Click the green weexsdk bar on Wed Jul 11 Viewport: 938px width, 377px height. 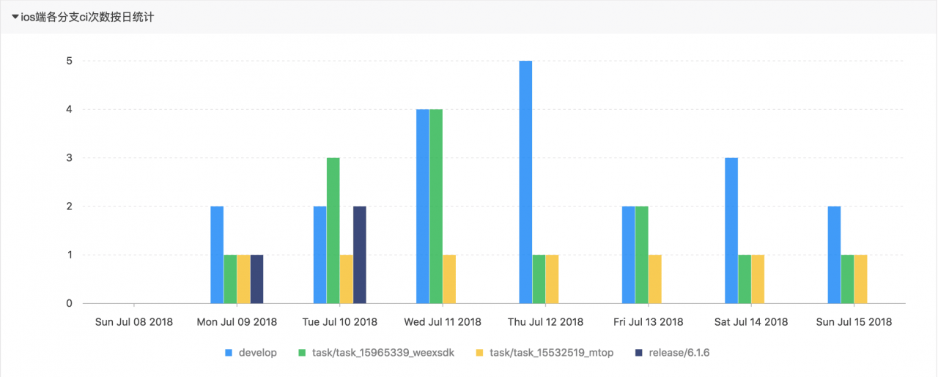[436, 206]
